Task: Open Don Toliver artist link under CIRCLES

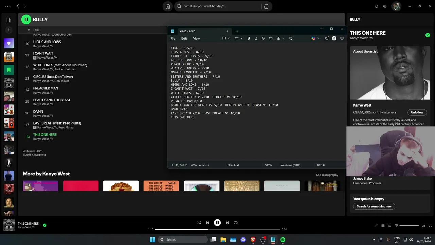Action: click(x=62, y=81)
